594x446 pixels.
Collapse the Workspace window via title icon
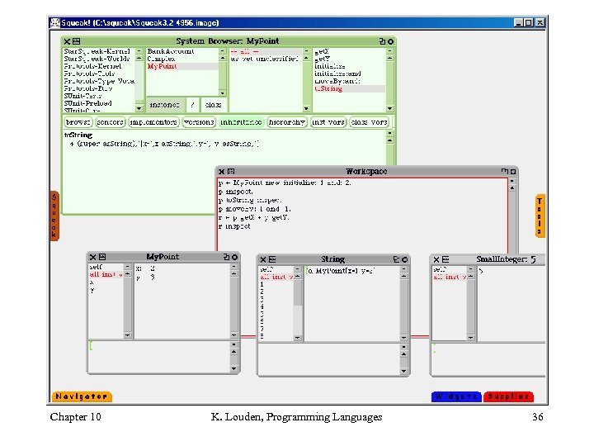505,172
